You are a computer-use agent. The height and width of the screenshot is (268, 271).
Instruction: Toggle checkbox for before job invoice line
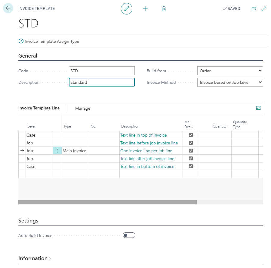coord(191,143)
